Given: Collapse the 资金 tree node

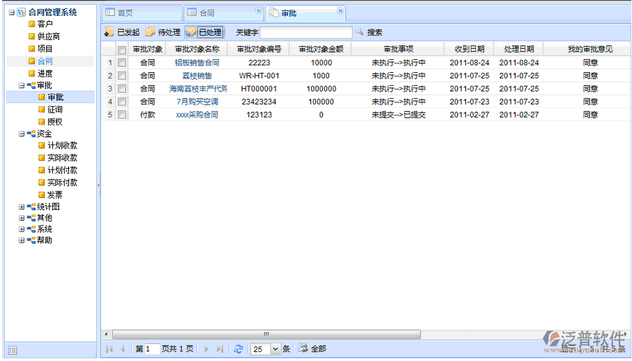Looking at the screenshot, I should [21, 134].
